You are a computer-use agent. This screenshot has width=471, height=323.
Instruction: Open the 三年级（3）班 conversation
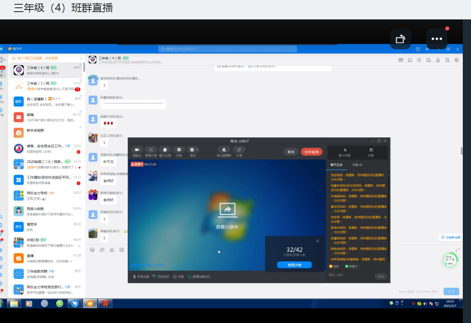(47, 86)
